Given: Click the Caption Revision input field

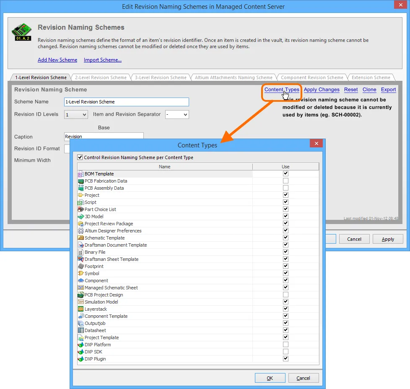Looking at the screenshot, I should coord(104,137).
